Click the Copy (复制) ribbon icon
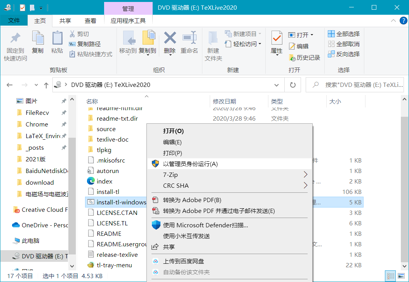The image size is (409, 282). pyautogui.click(x=38, y=44)
